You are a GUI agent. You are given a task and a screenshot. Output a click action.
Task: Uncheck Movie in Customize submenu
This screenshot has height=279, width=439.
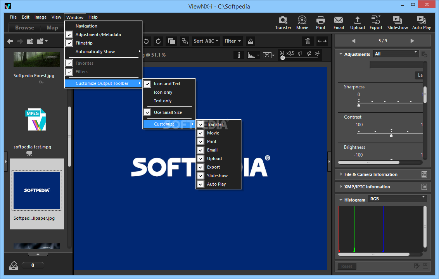200,133
